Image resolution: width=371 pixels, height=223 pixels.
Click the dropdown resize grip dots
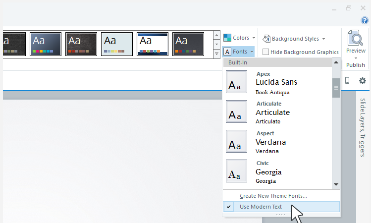click(281, 215)
